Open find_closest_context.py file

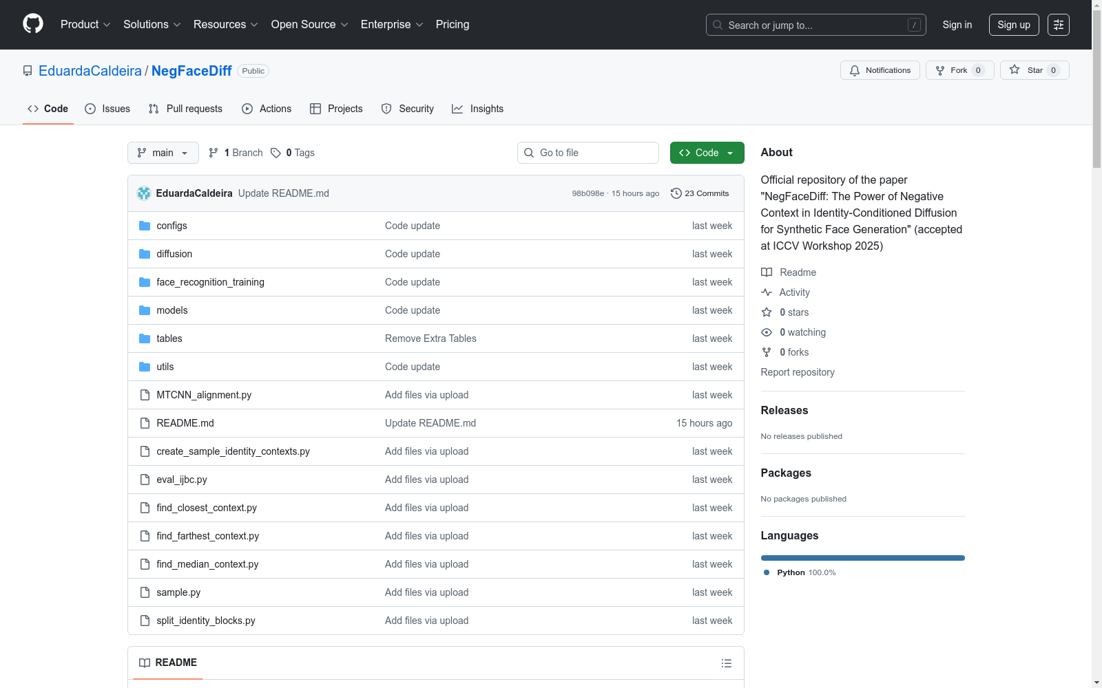pos(207,508)
